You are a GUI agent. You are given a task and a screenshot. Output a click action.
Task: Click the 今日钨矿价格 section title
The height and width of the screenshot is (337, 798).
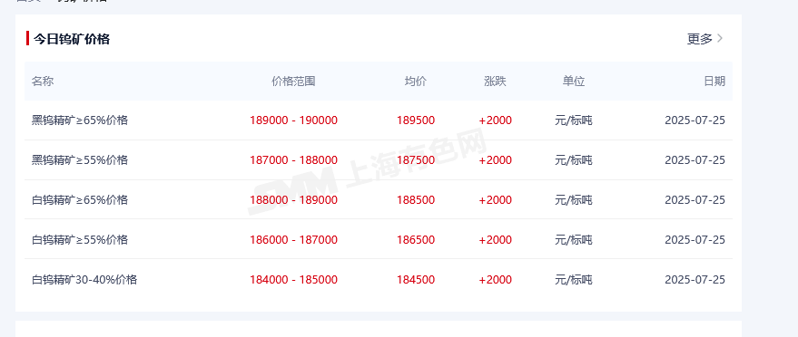(x=72, y=39)
